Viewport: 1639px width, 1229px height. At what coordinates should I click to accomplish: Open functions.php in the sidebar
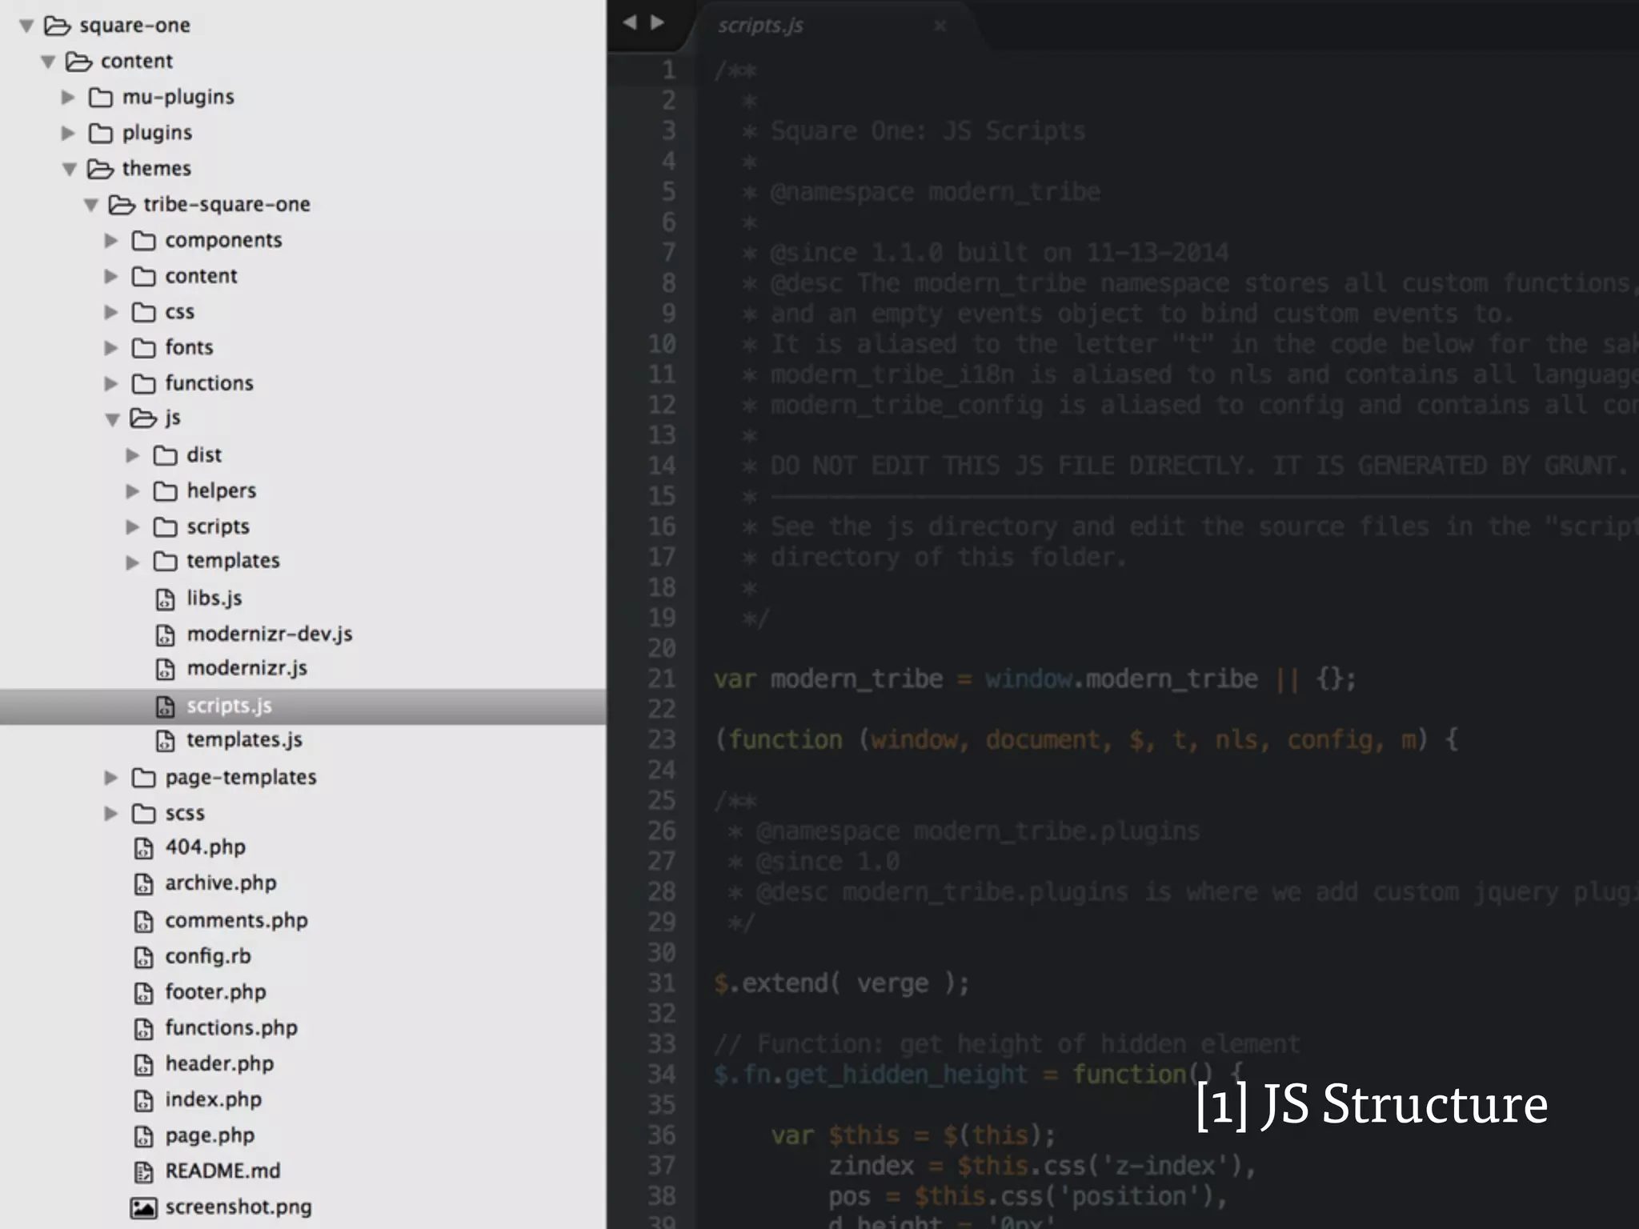coord(231,1028)
